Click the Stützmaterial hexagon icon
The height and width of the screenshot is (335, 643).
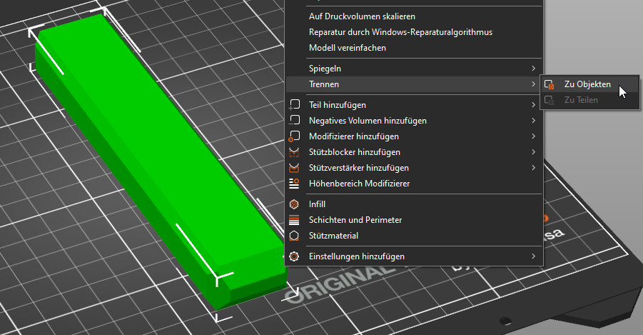click(x=294, y=236)
